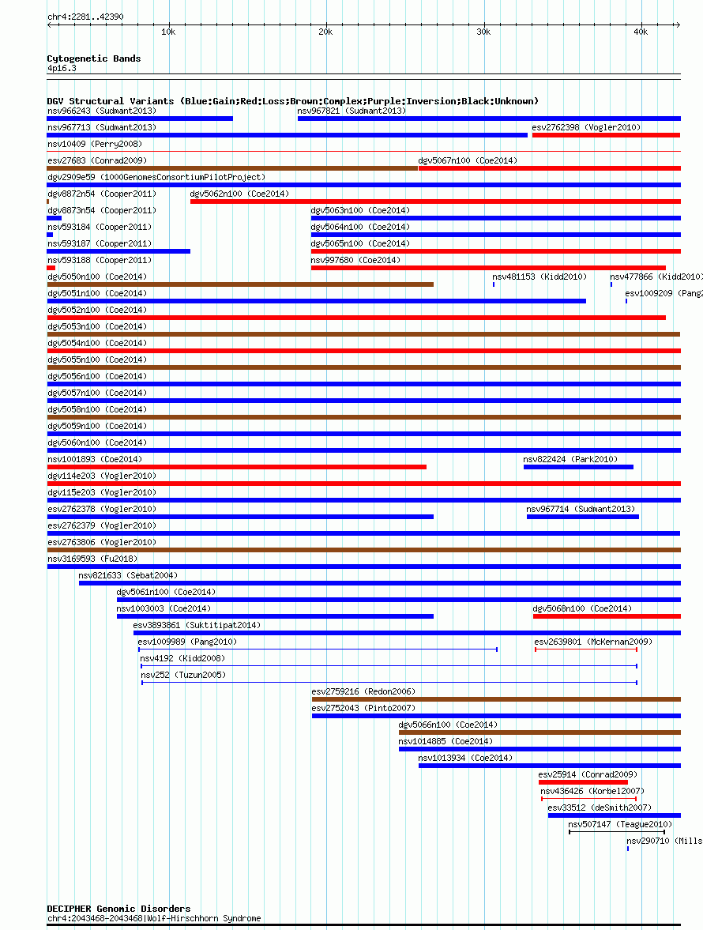The width and height of the screenshot is (703, 930).
Task: Click esv1009209 (Pang) variant label
Action: pos(664,294)
